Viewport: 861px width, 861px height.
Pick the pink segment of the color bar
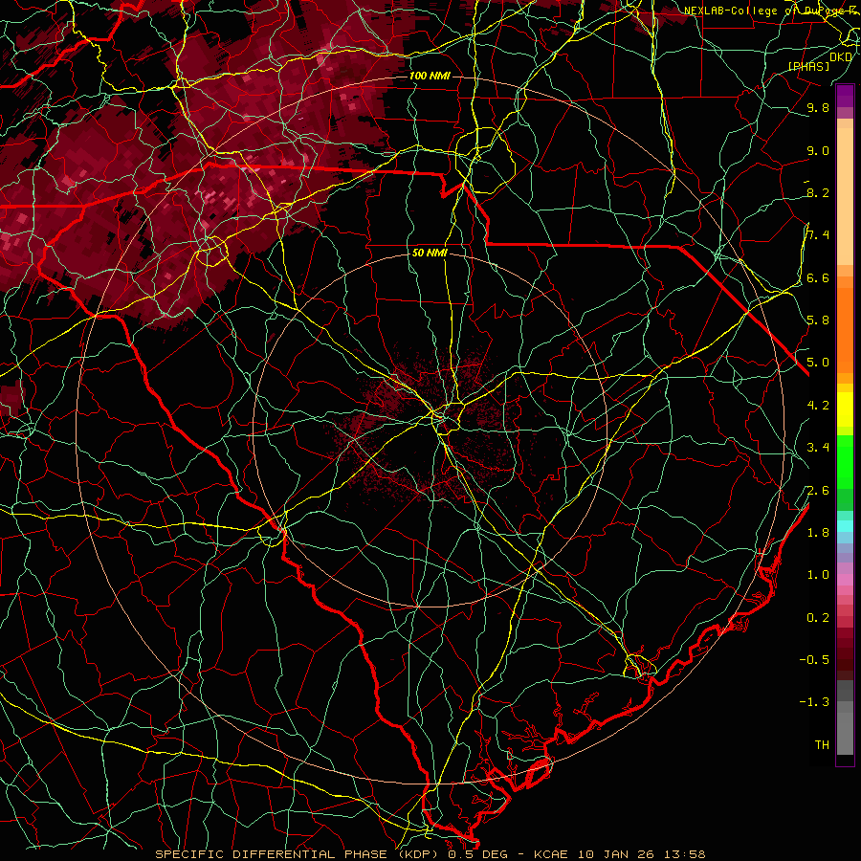(x=845, y=580)
